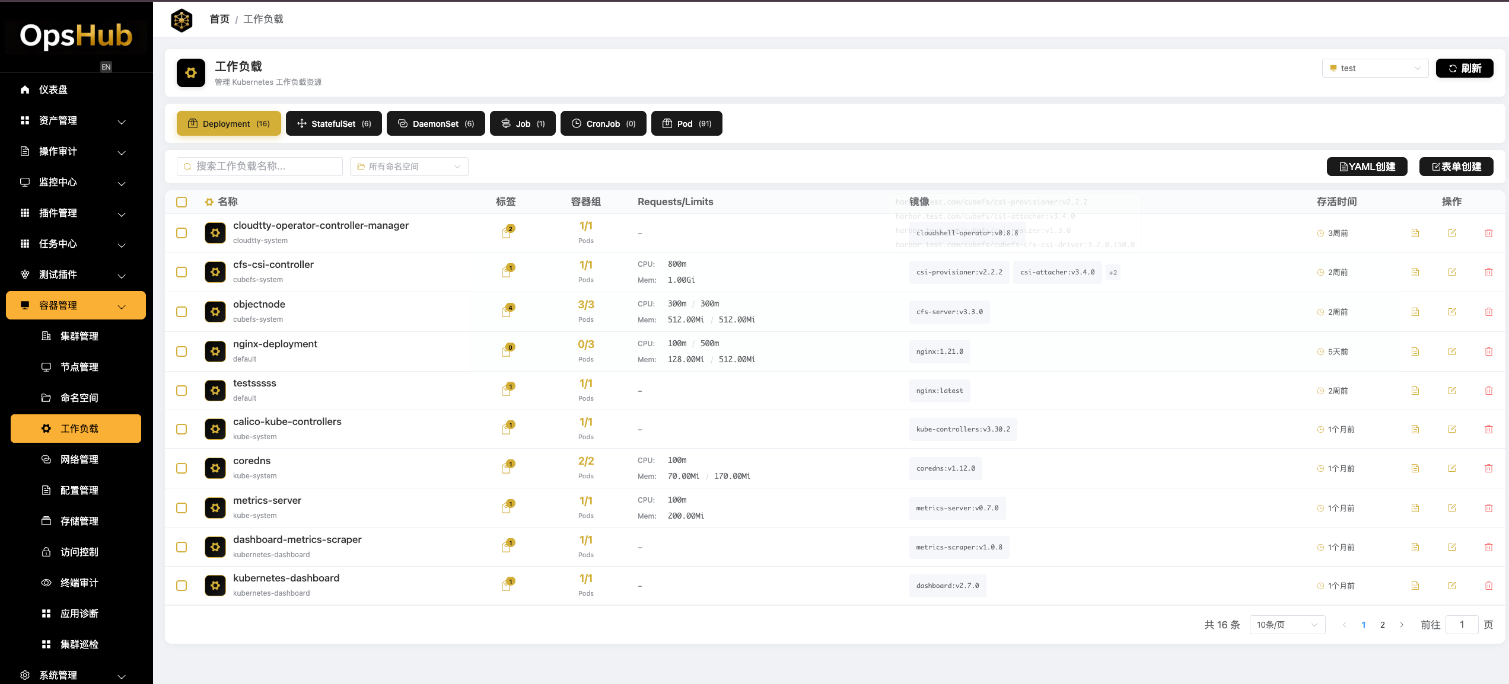Viewport: 1509px width, 684px height.
Task: Click the OpsHub hexagon logo icon
Action: tap(182, 20)
